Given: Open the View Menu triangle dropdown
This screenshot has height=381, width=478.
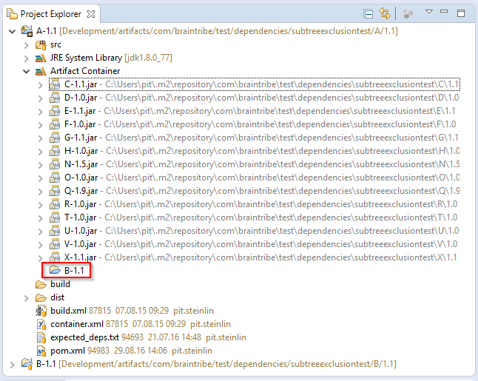Looking at the screenshot, I should tap(428, 13).
